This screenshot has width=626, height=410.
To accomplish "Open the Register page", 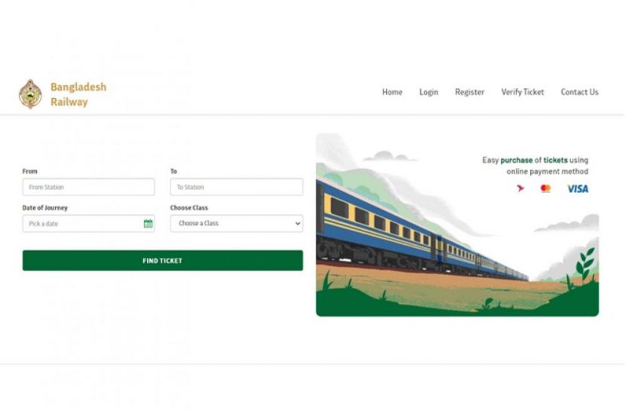I will [469, 92].
